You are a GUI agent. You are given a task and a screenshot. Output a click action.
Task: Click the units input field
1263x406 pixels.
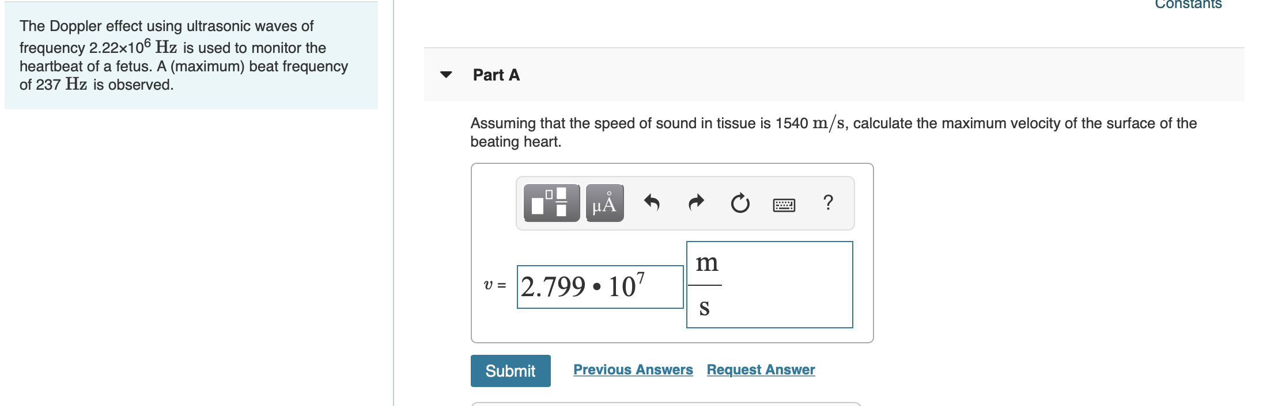click(769, 285)
